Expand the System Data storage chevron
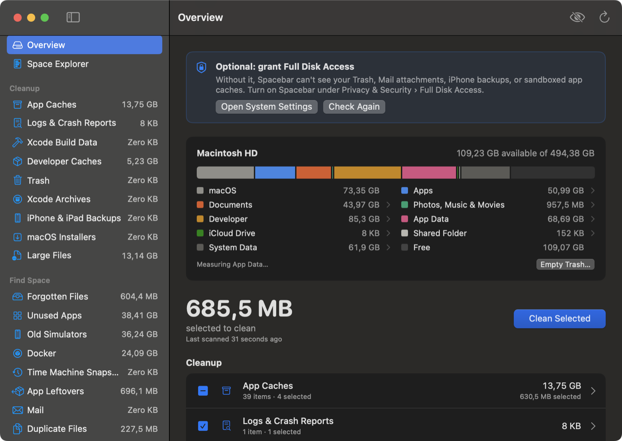 coord(388,248)
